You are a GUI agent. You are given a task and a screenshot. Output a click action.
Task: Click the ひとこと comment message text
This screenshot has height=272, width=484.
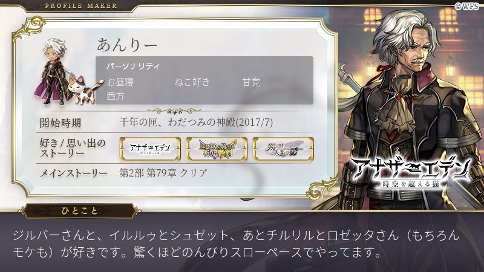237,244
